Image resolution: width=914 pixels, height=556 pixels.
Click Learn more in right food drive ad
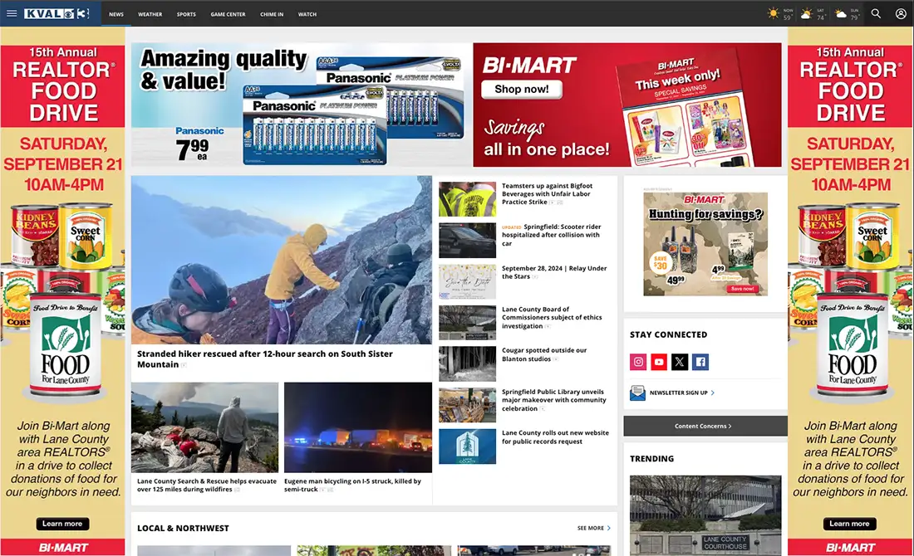849,524
